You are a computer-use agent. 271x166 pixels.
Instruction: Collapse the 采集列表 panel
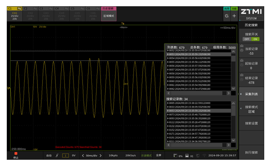click(x=251, y=94)
